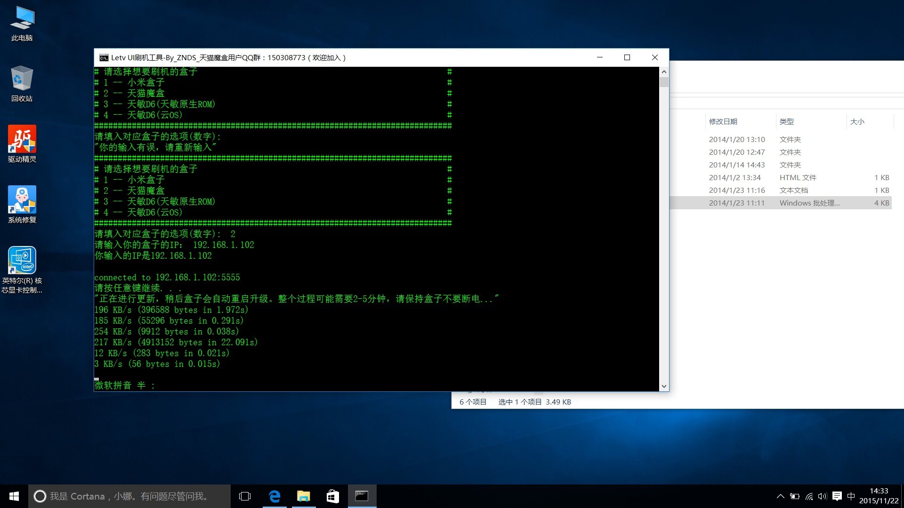
Task: Click the 6 个项目 status text
Action: click(x=473, y=402)
